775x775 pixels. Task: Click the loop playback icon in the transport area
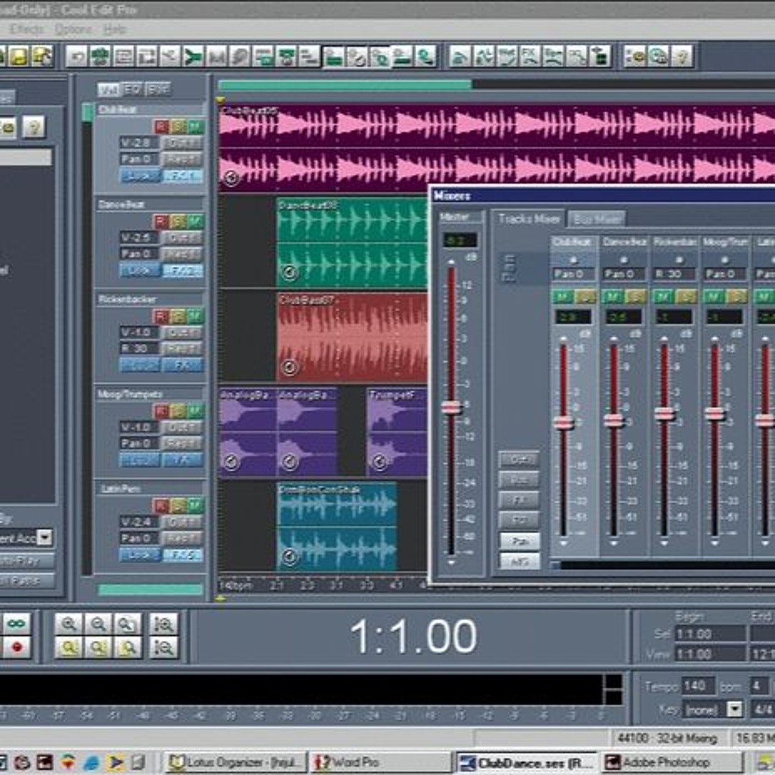pyautogui.click(x=14, y=624)
